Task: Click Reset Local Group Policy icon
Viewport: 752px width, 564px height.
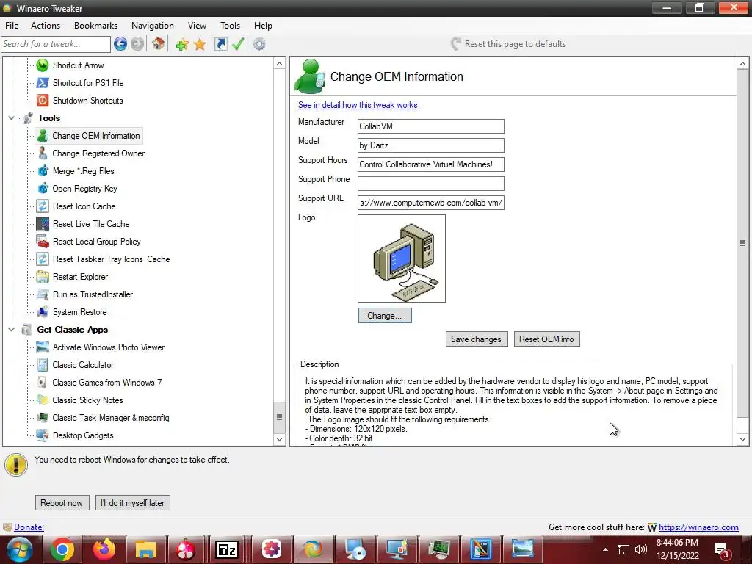Action: click(x=43, y=242)
